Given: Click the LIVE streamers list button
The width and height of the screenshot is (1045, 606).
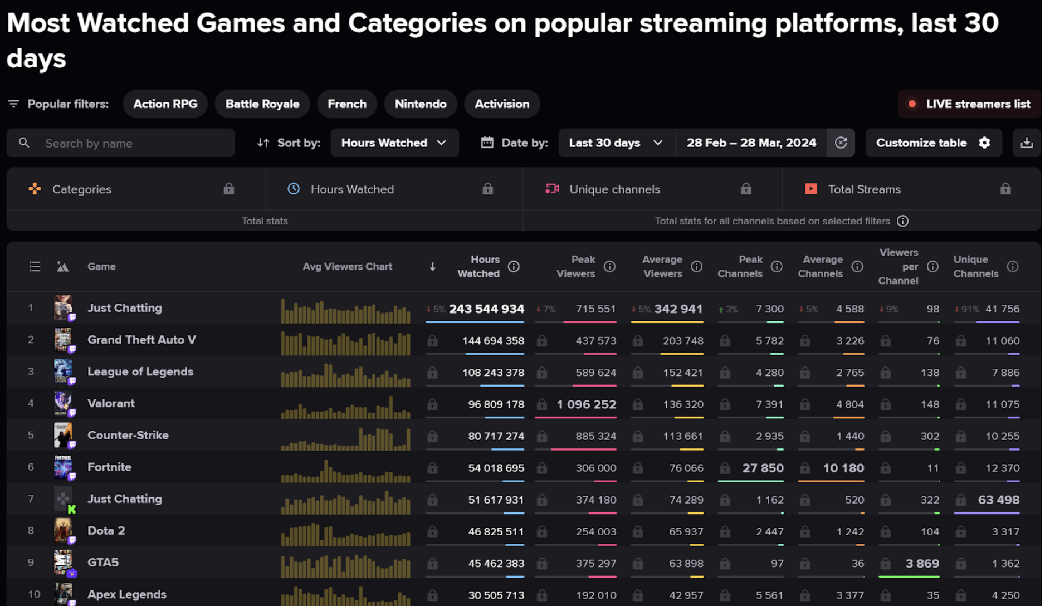Looking at the screenshot, I should (x=969, y=104).
